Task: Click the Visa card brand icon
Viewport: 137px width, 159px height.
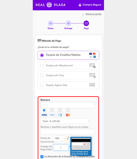Action: pos(44,115)
